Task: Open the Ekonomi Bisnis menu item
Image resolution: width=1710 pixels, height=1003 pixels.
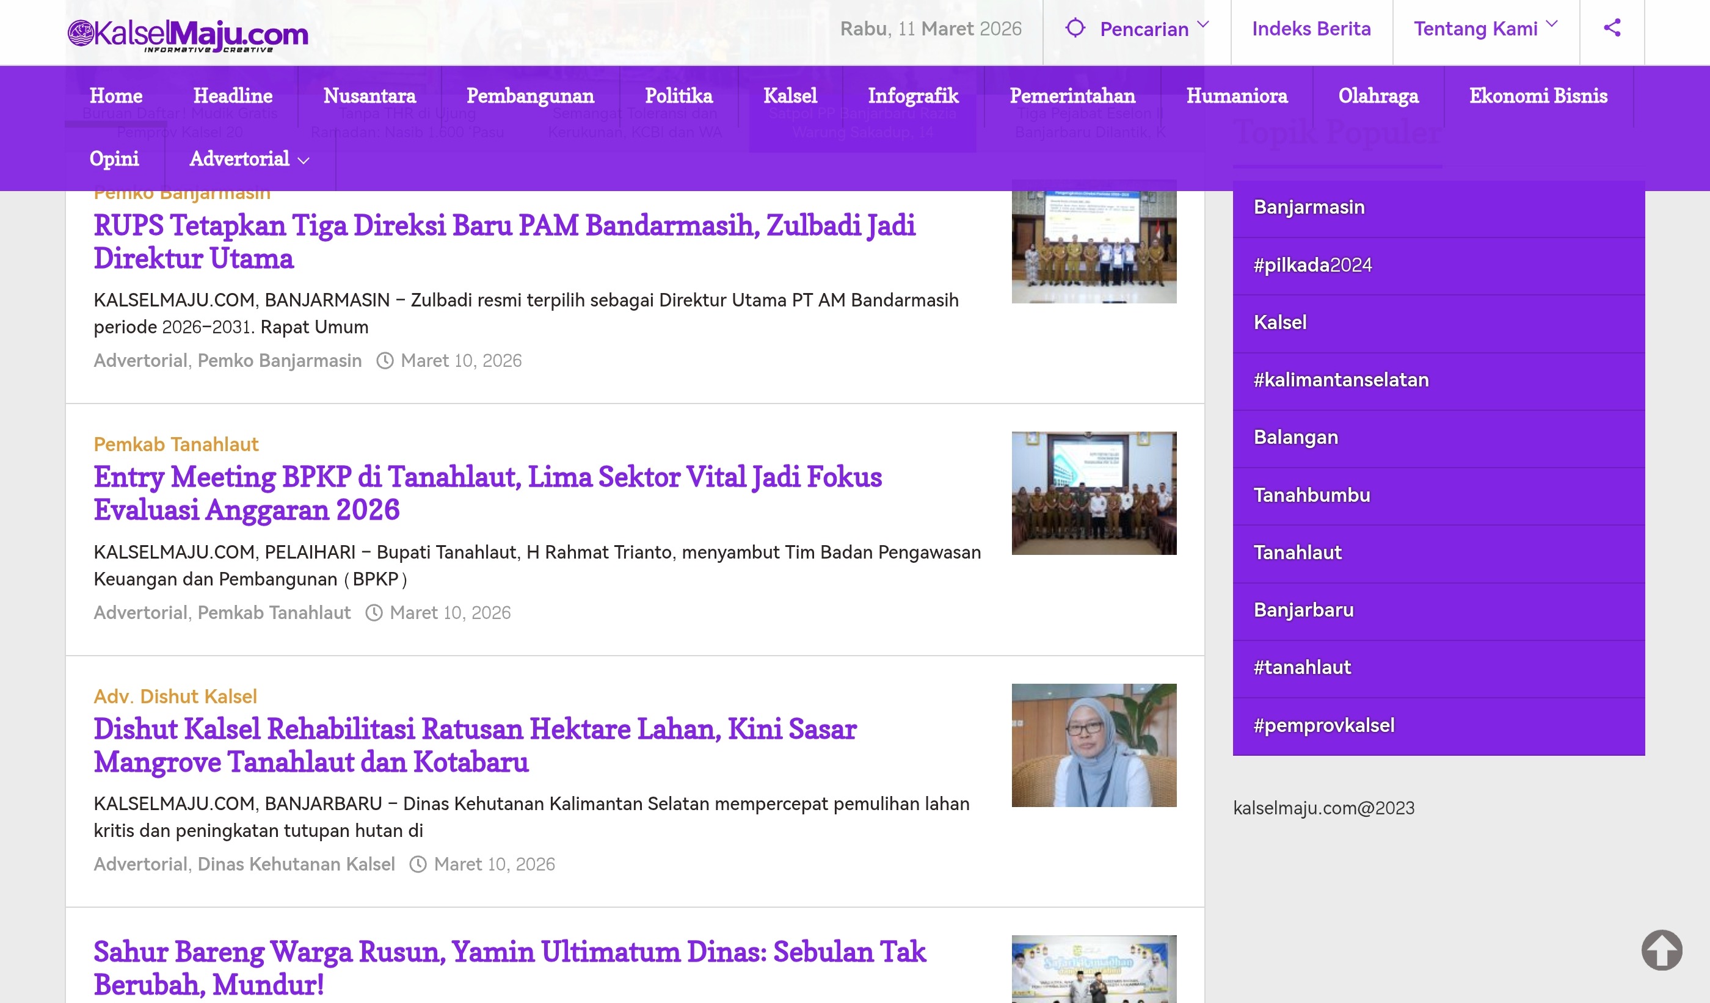Action: coord(1538,96)
